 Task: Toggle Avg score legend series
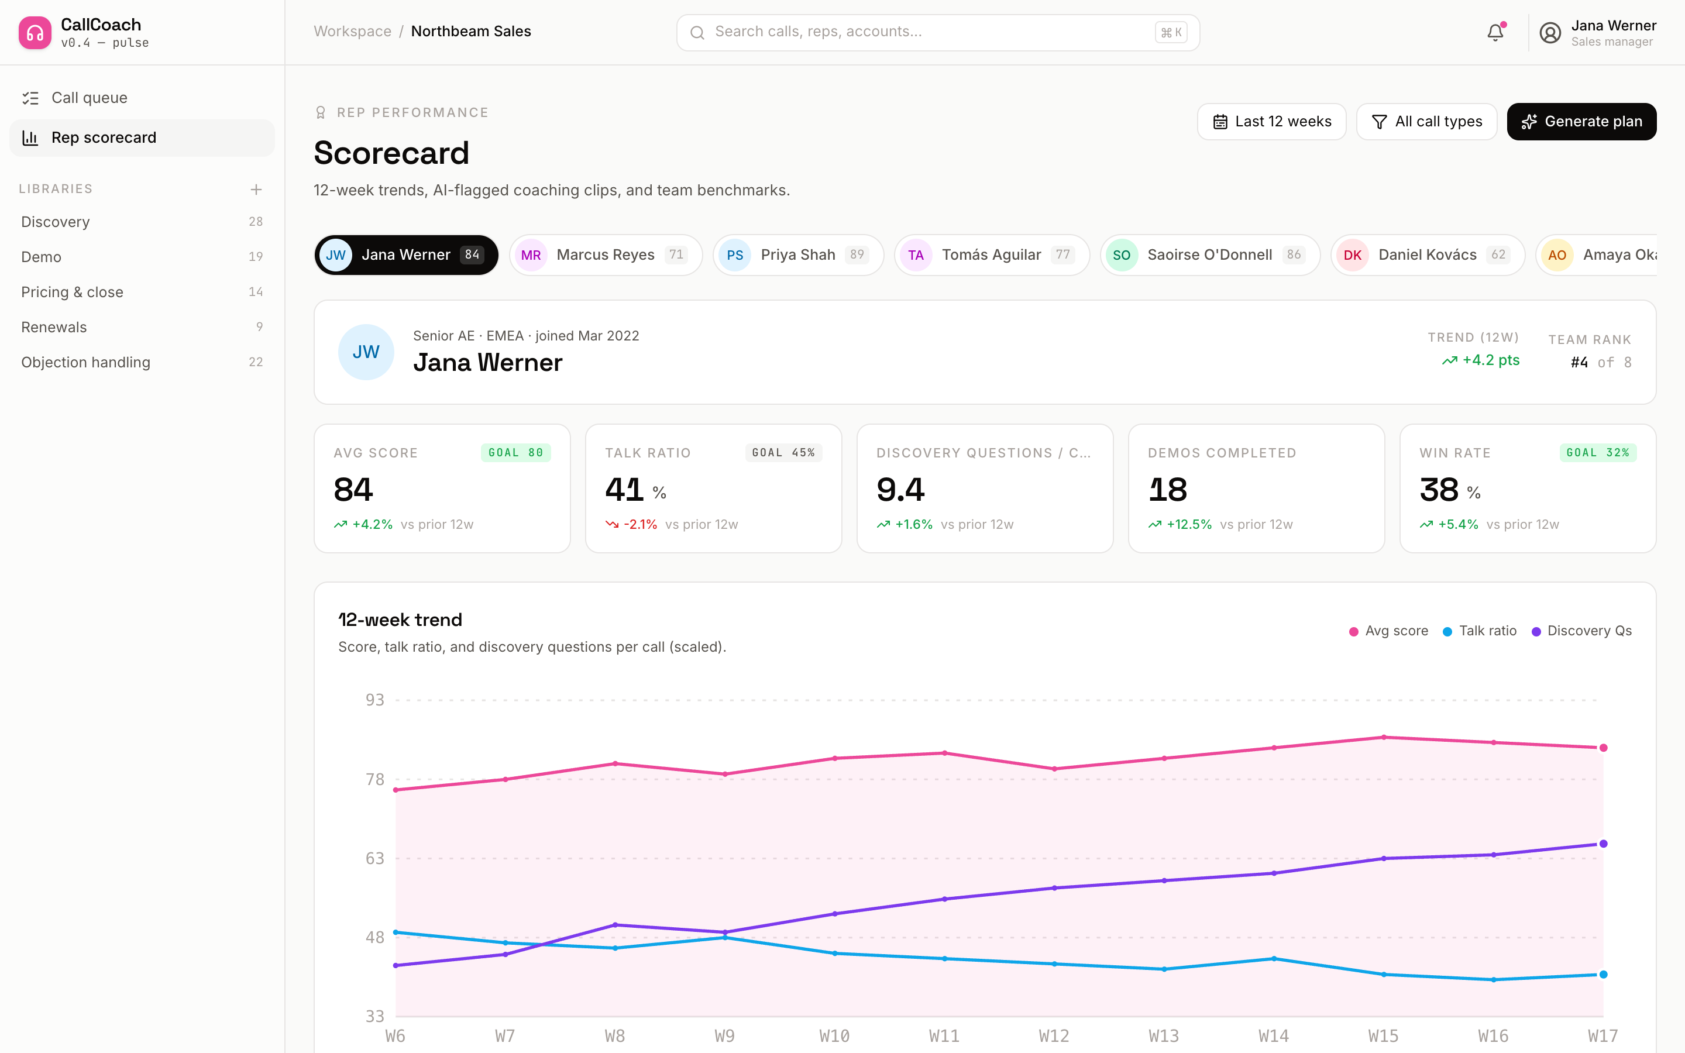click(x=1388, y=631)
